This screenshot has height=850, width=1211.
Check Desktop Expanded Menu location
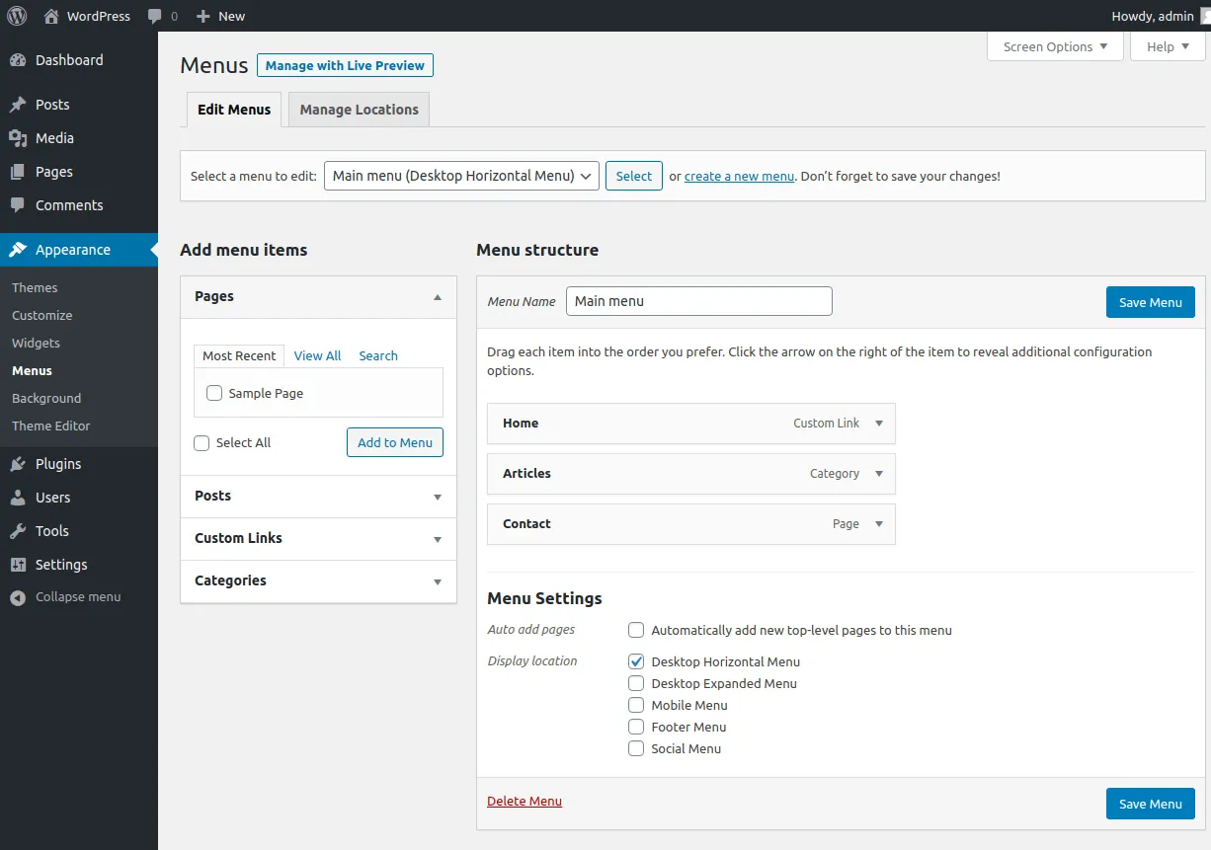pos(636,683)
